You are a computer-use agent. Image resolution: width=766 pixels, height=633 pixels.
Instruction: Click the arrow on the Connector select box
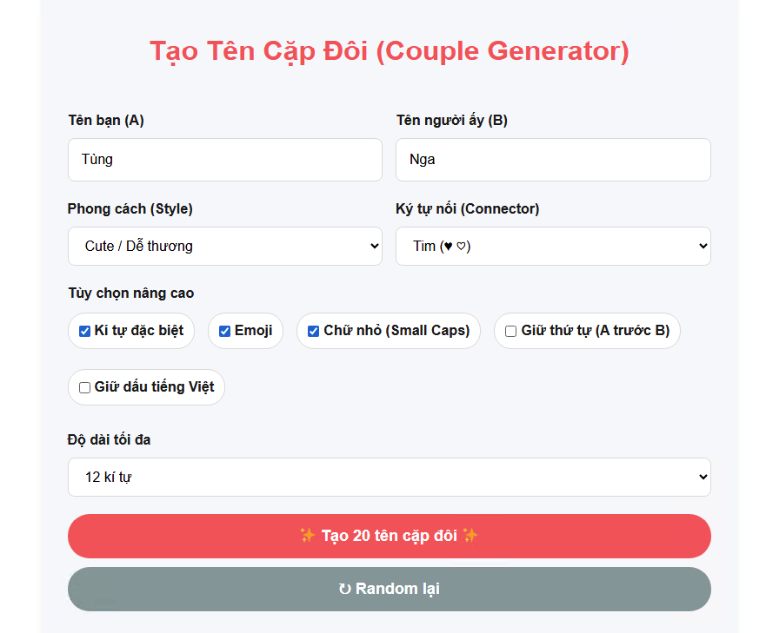[703, 246]
